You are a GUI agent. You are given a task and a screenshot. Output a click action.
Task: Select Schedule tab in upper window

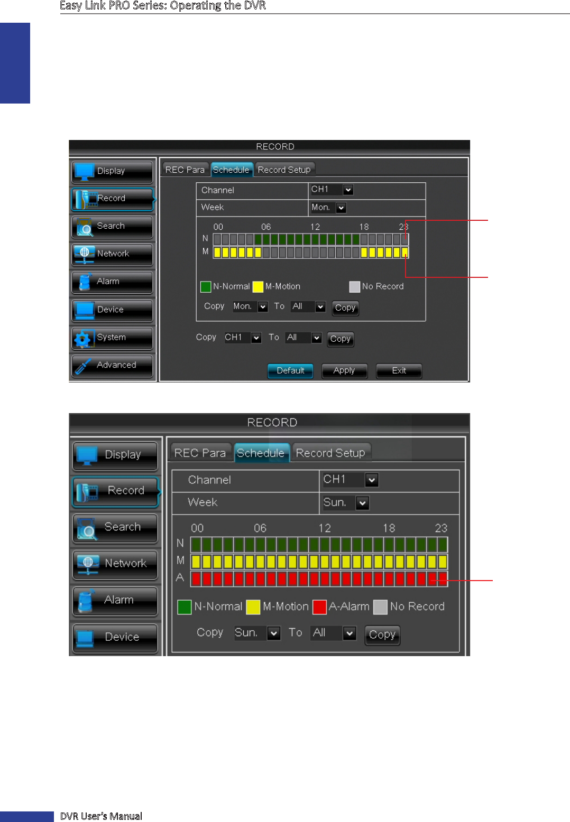231,170
